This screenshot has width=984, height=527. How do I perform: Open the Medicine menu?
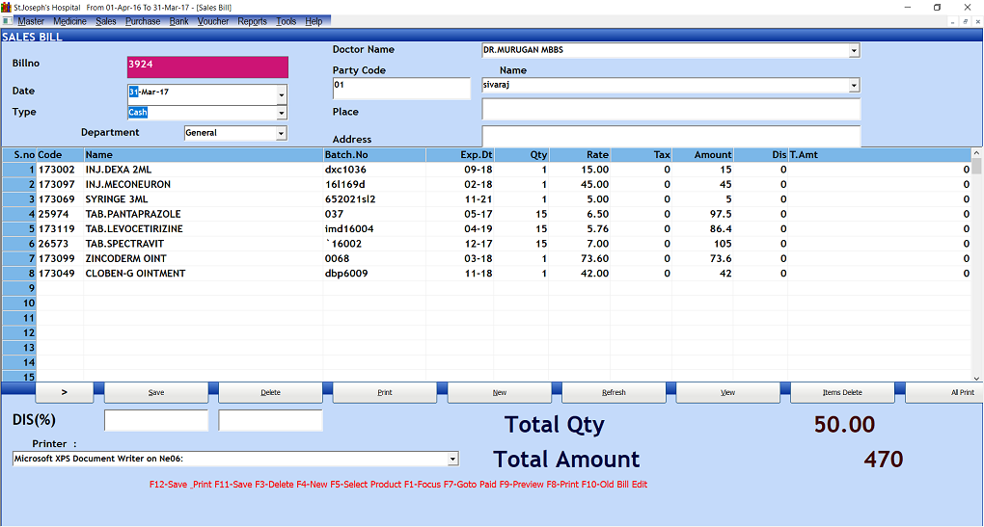pos(69,21)
